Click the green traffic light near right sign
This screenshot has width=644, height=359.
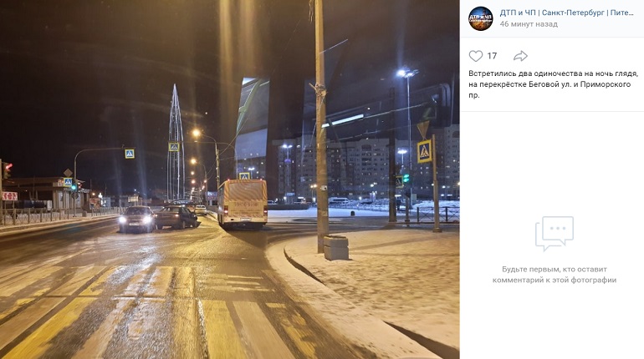(406, 179)
